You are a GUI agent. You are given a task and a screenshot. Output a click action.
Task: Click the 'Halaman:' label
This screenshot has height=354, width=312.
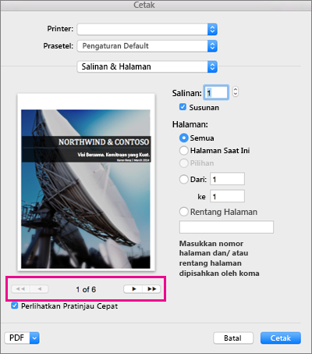[x=190, y=124]
